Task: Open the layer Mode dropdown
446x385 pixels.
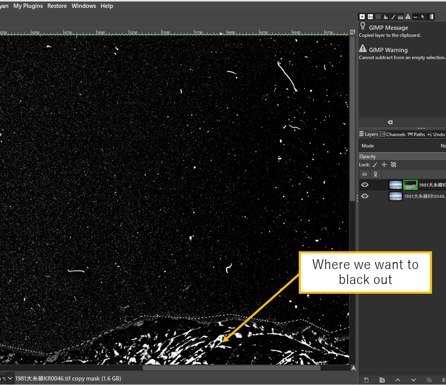Action: (x=441, y=146)
